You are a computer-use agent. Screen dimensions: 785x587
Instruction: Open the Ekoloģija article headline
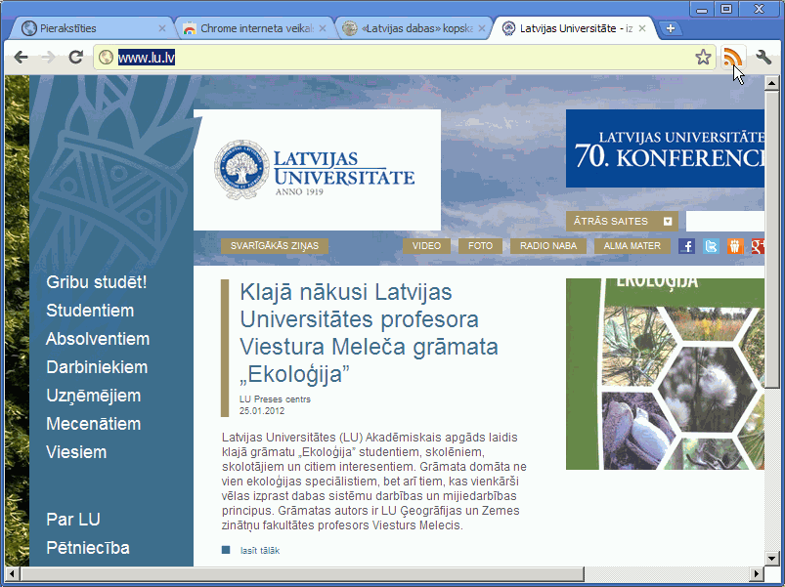tap(369, 333)
